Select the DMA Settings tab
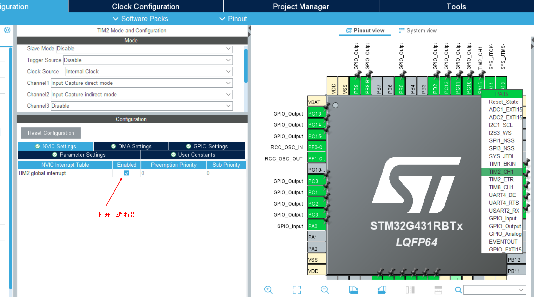This screenshot has width=538, height=297. 131,146
